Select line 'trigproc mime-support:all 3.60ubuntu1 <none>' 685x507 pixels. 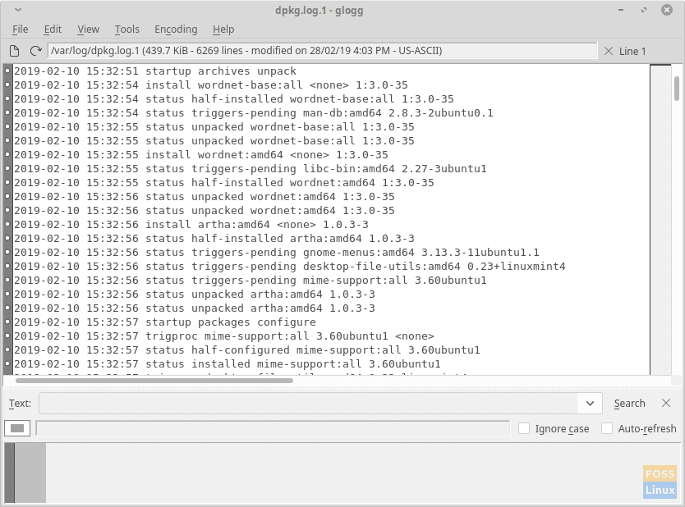pyautogui.click(x=224, y=336)
